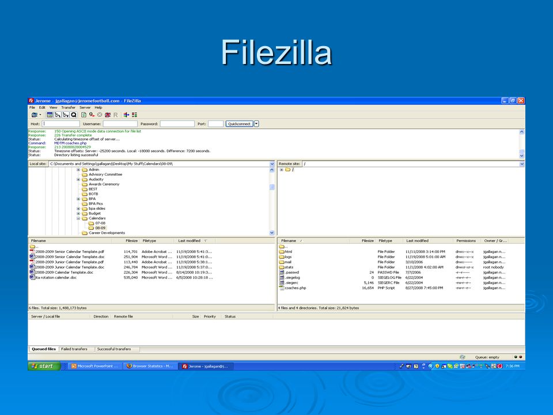Sort remote list by Permissions column
553x415 pixels.
click(x=467, y=241)
